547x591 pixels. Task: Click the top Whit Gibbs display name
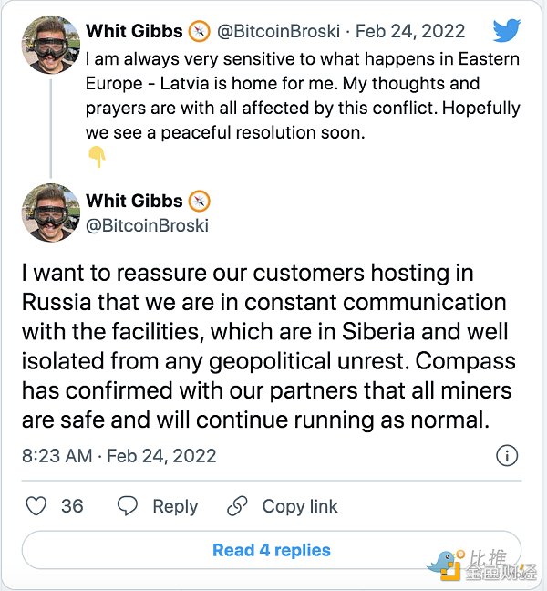(x=134, y=32)
